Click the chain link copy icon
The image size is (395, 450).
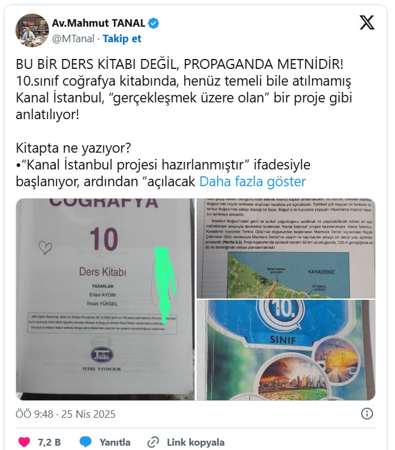point(153,442)
